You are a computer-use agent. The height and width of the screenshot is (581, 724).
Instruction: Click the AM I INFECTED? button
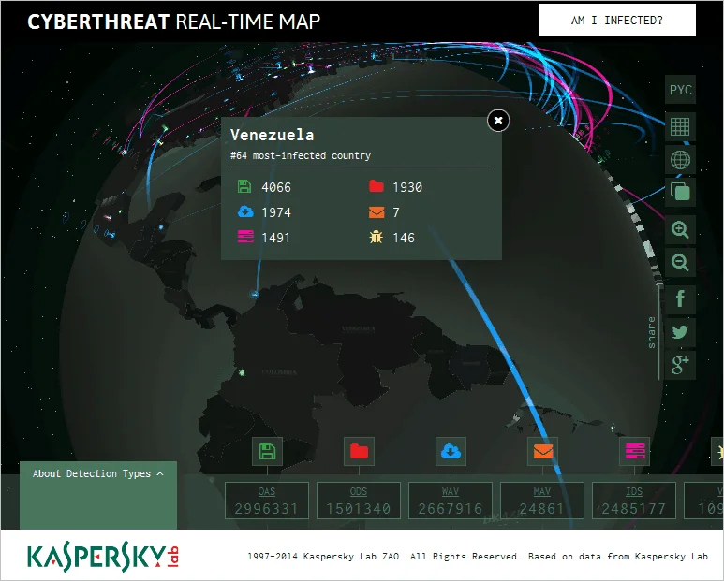click(x=616, y=20)
